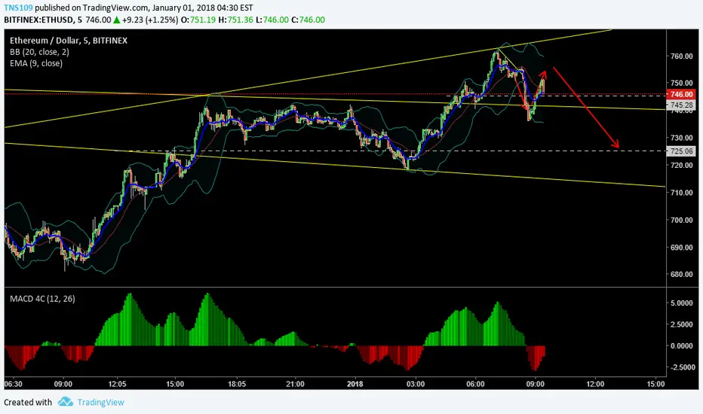Click the 'L:746.00' low value in header

[272, 20]
